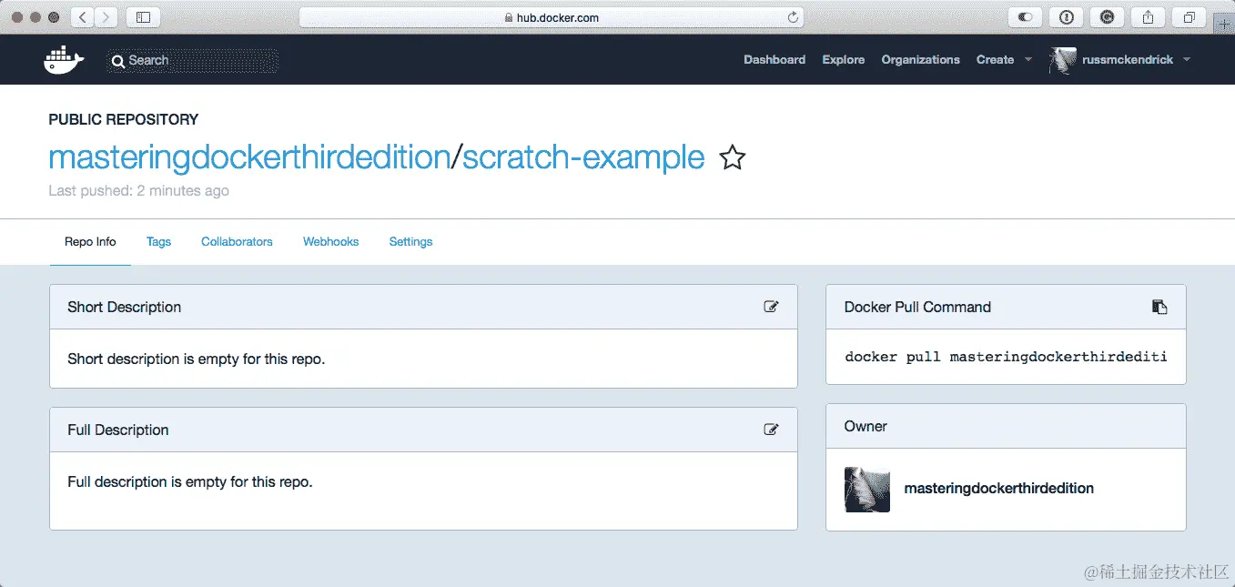Image resolution: width=1235 pixels, height=587 pixels.
Task: Star the scratch-example repository
Action: point(733,157)
